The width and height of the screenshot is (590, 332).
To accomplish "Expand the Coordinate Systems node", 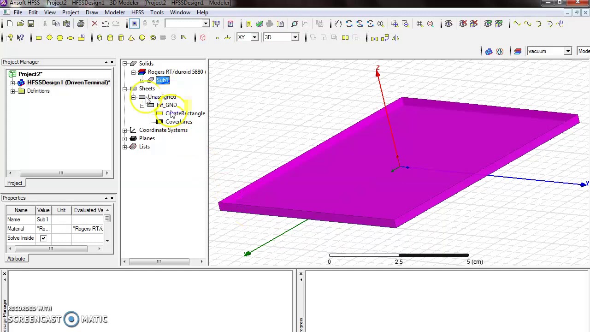I will coord(124,130).
